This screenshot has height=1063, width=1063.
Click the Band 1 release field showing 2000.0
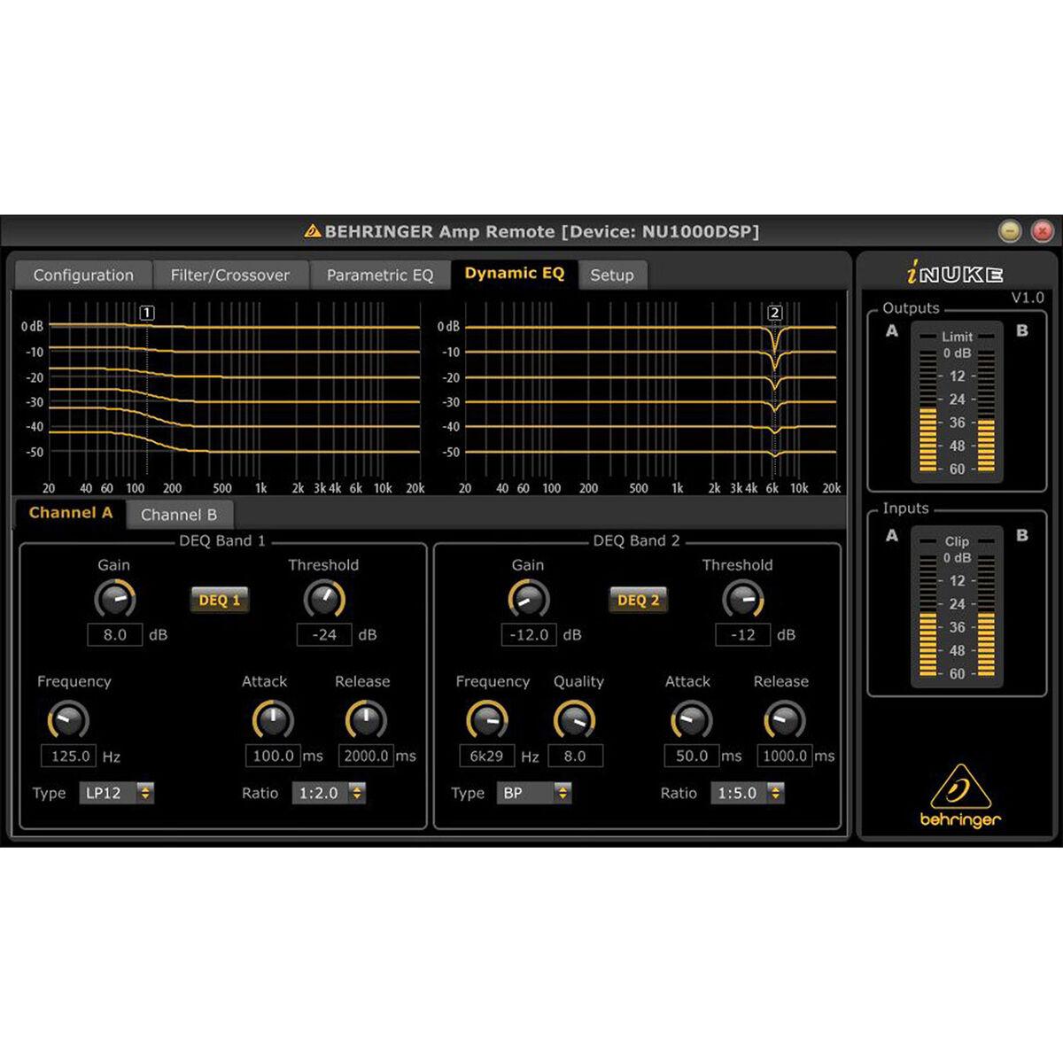pos(366,756)
